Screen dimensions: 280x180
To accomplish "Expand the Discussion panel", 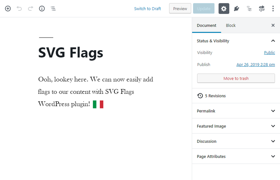I will point(273,141).
